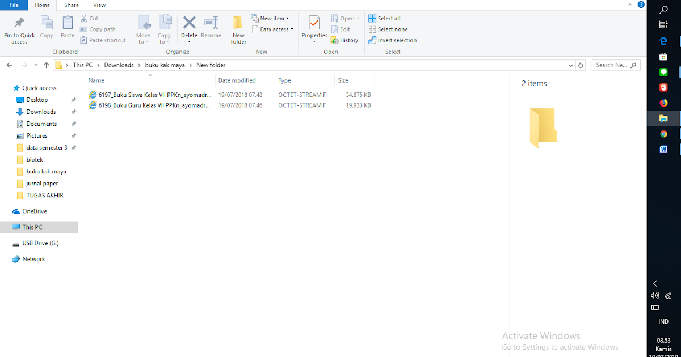
Task: Click Invert selection in the ribbon
Action: [393, 40]
